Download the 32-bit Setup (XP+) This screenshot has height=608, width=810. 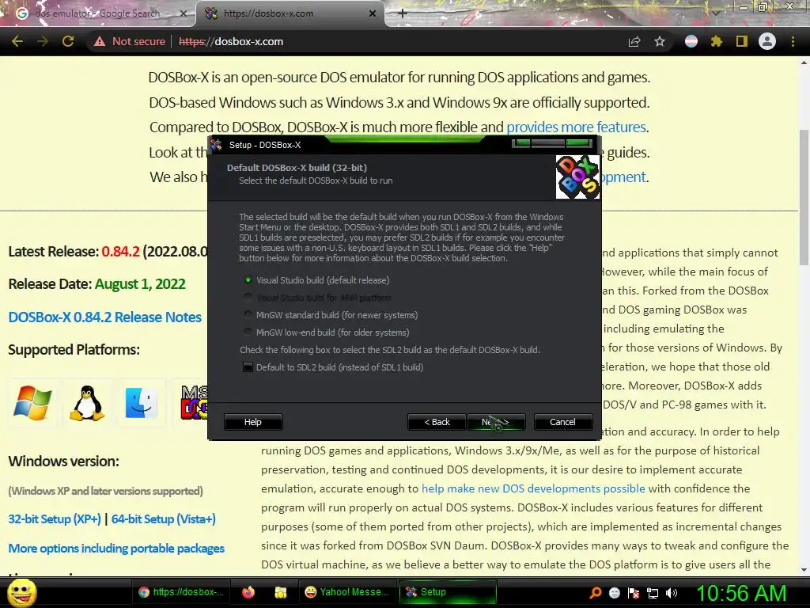click(x=55, y=519)
